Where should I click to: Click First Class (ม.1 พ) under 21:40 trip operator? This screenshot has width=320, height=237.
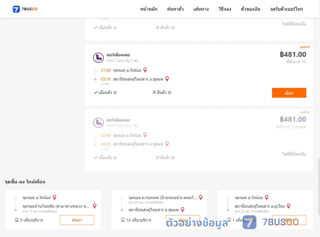[x=122, y=60]
